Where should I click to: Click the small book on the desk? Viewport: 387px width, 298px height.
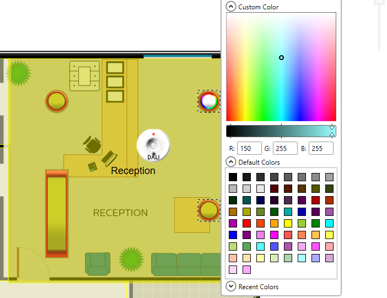93,167
